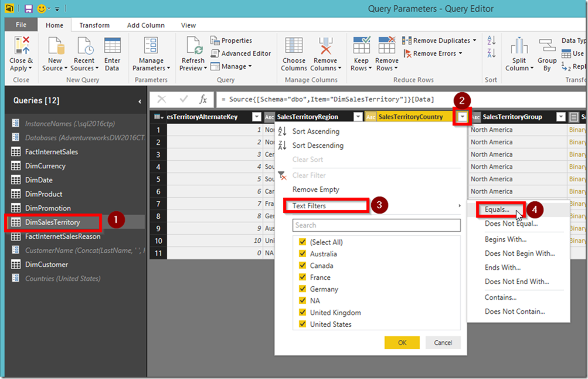Click OK in the filter menu
588x379 pixels.
(x=402, y=343)
